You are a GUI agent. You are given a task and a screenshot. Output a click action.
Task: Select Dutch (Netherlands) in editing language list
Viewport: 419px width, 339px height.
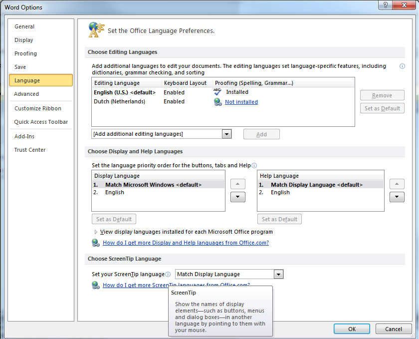[x=119, y=101]
